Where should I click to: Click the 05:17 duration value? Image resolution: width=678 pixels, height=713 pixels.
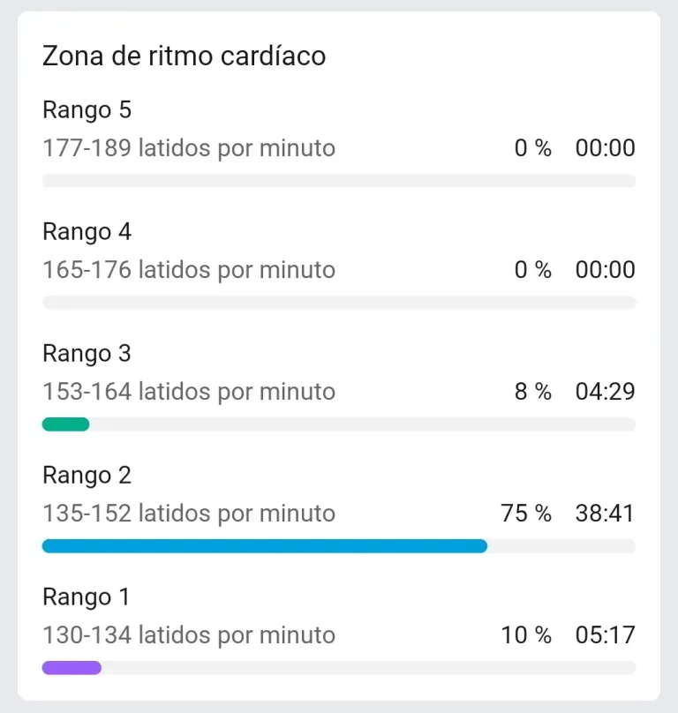[606, 635]
